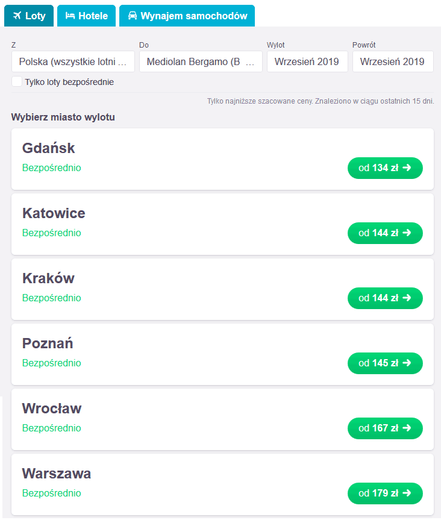Choose the od 134 zł Gdańsk button
The width and height of the screenshot is (441, 523).
coord(385,168)
